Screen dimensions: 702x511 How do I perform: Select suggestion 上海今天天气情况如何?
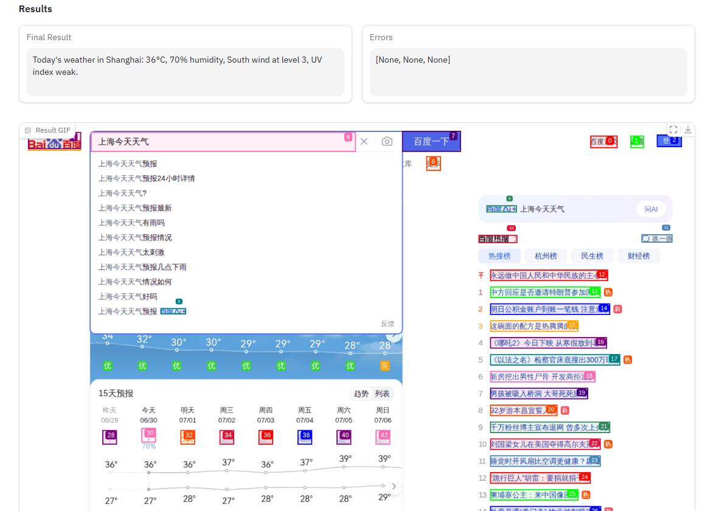pyautogui.click(x=135, y=282)
